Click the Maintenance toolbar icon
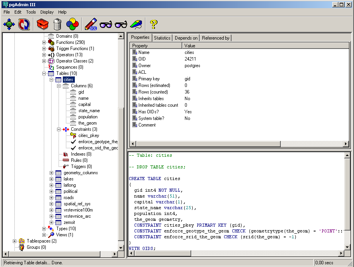 pos(136,24)
